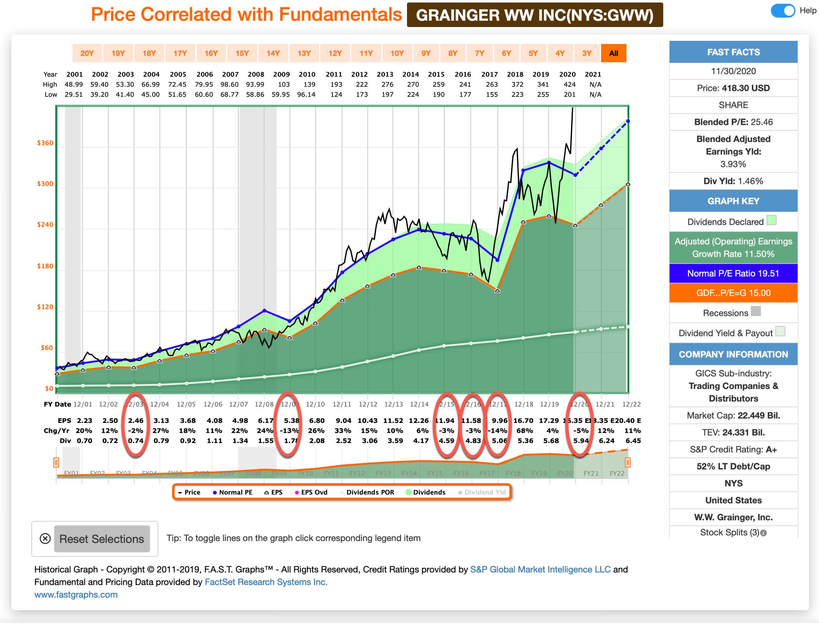
Task: Open S&P Global Market Intelligence LLC link
Action: tap(540, 569)
